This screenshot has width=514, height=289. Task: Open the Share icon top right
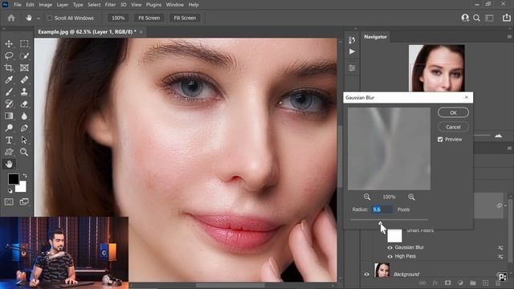coord(506,18)
